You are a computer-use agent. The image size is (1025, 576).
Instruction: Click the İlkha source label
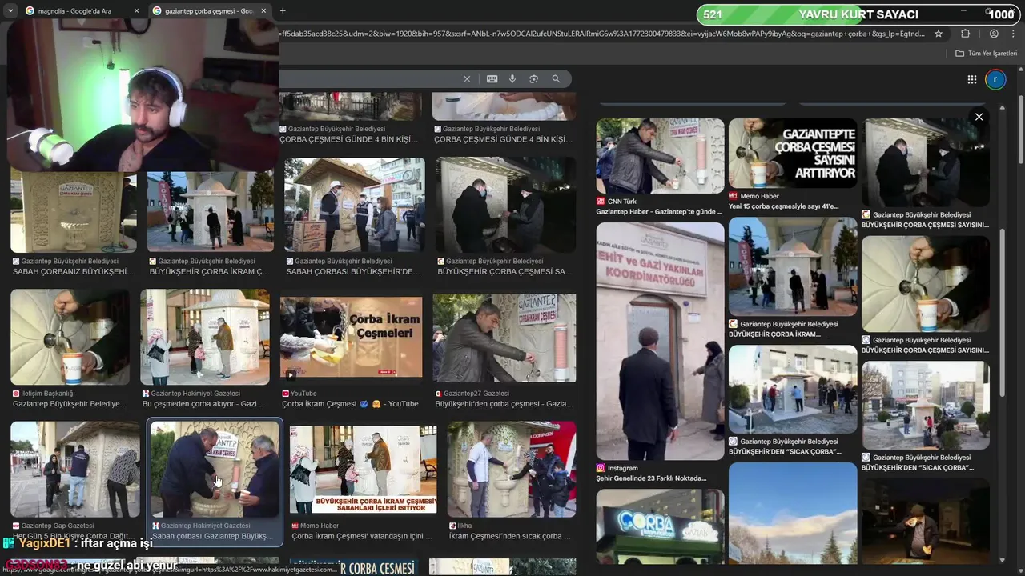point(464,526)
